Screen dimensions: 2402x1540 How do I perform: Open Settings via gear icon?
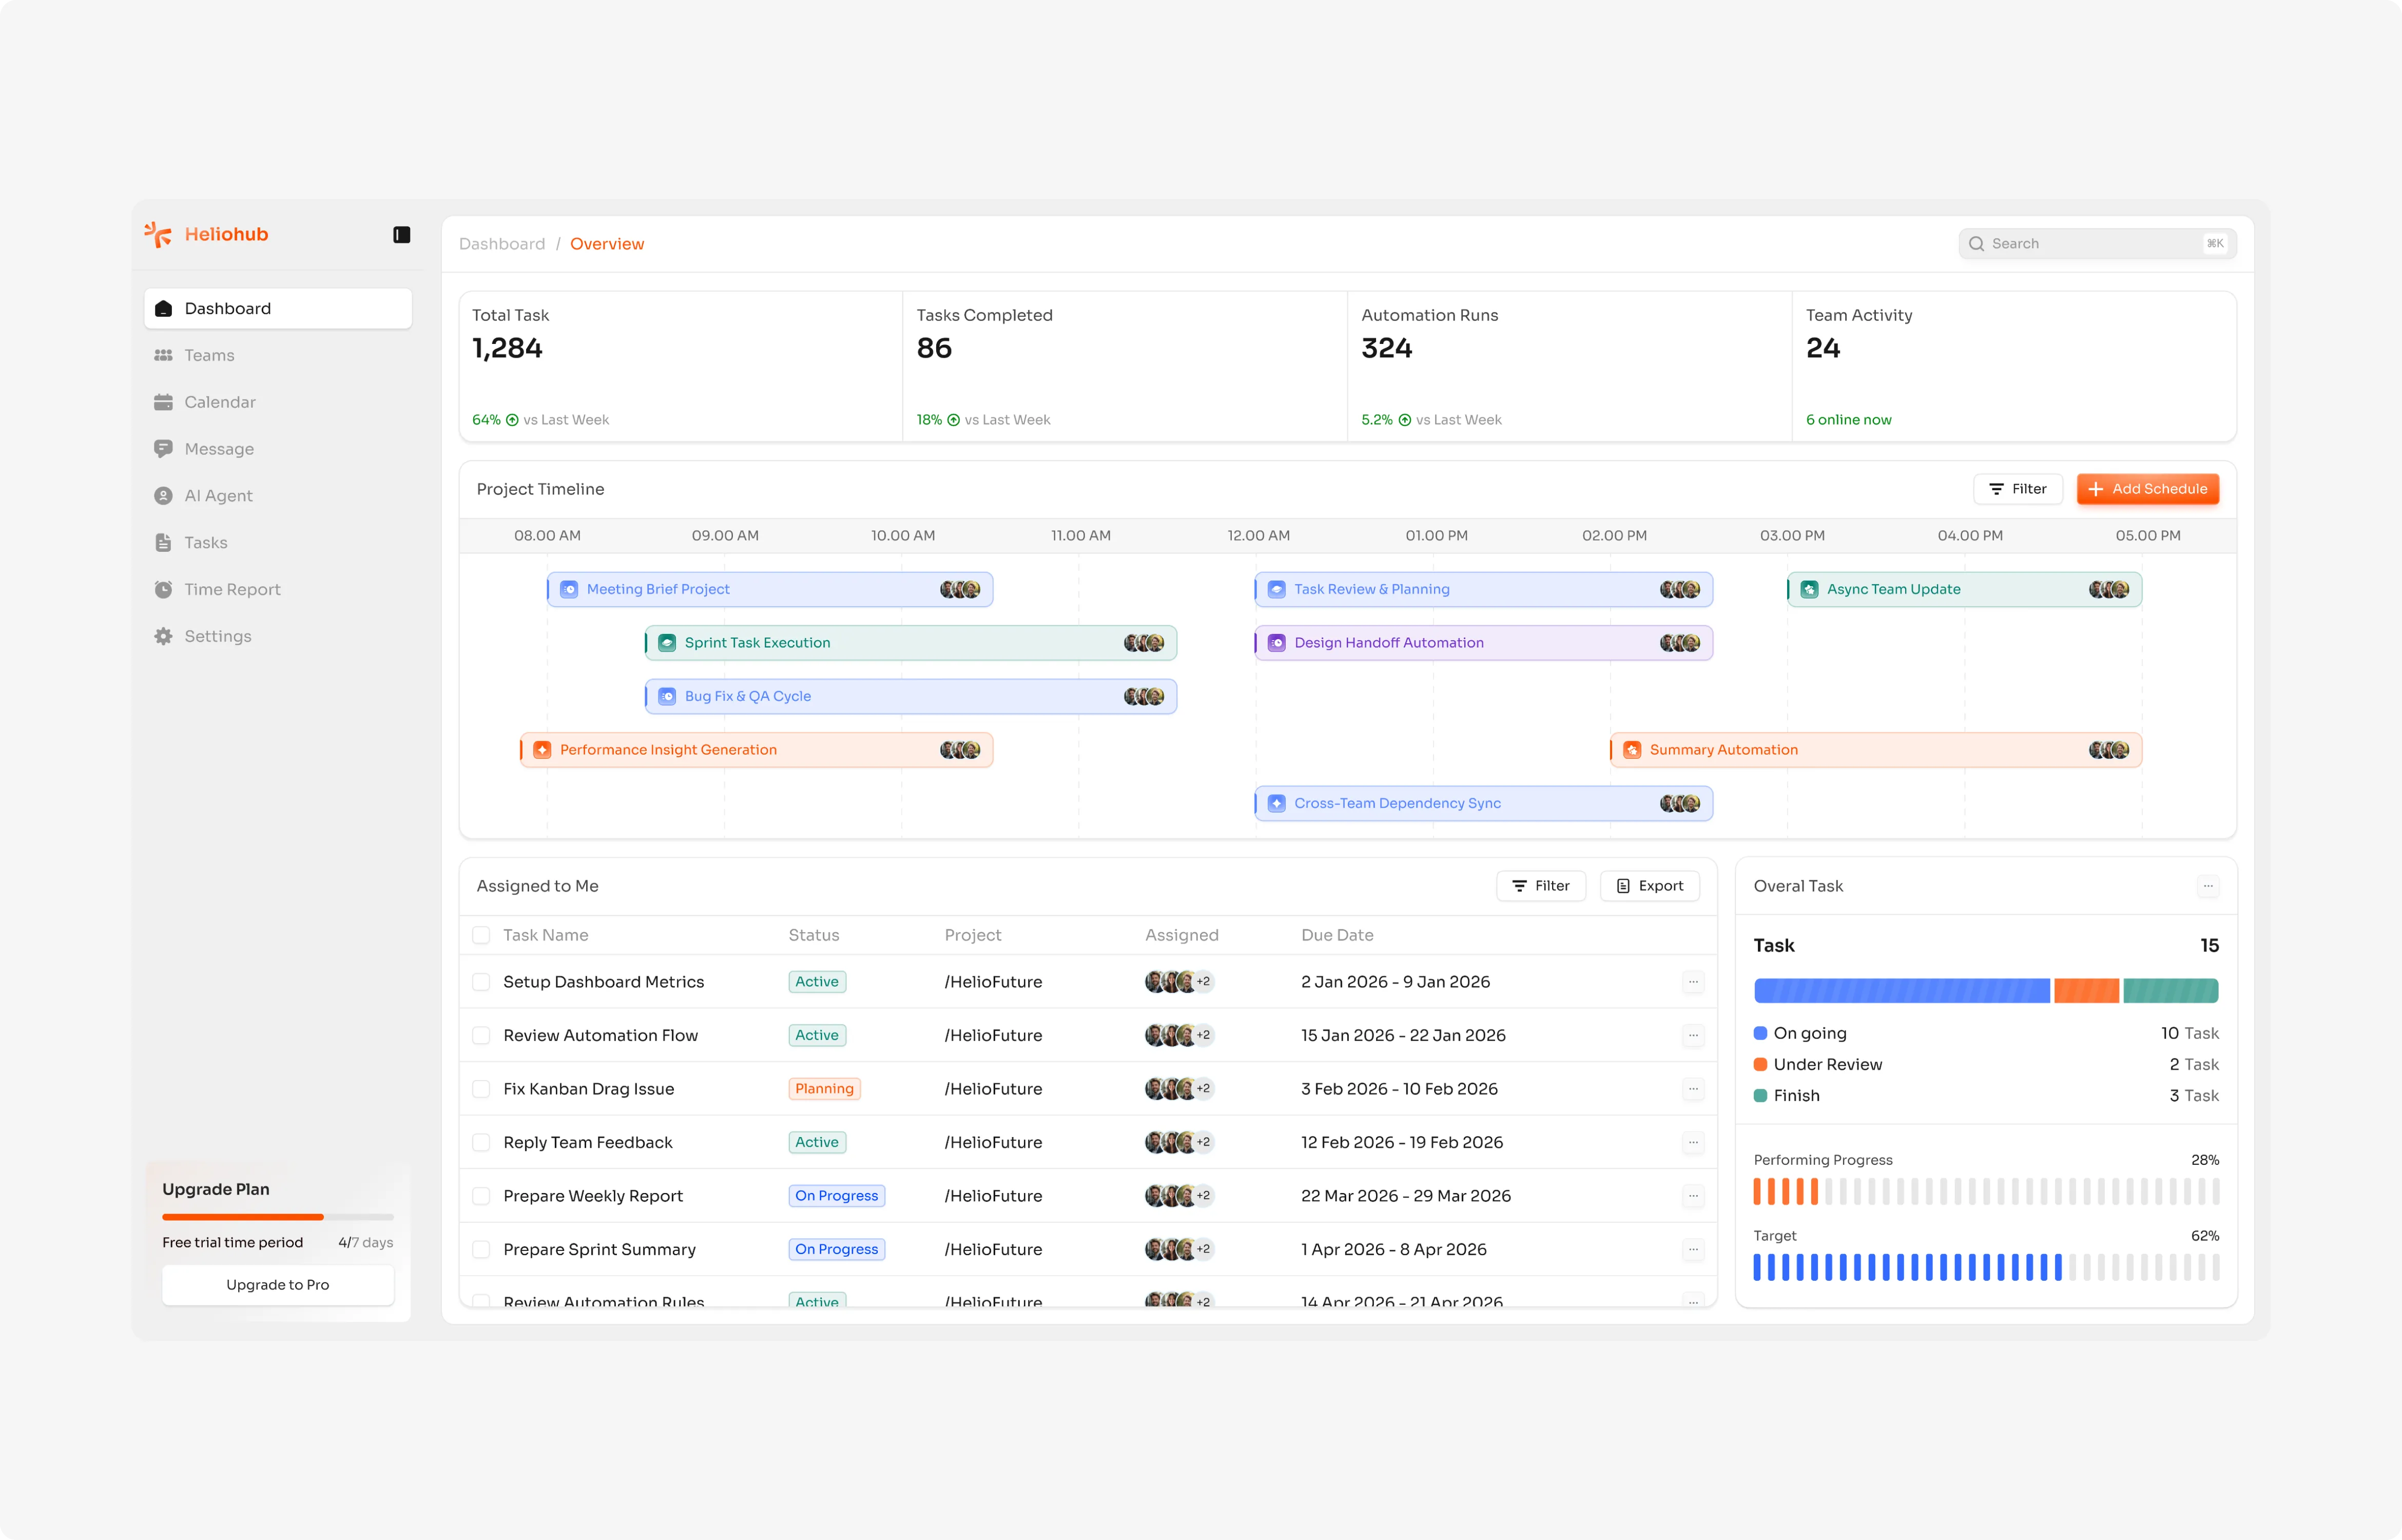pyautogui.click(x=164, y=636)
